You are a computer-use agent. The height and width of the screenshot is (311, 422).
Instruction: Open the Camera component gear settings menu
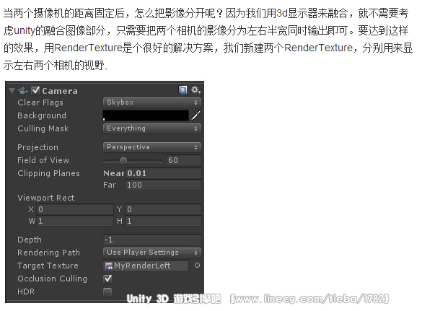coord(195,90)
